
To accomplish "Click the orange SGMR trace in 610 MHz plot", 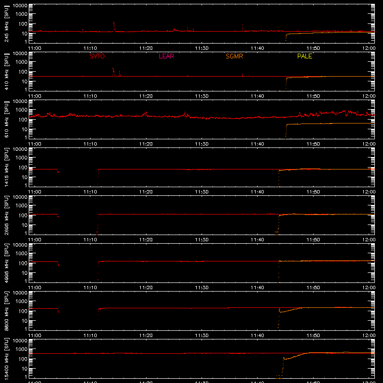I will click(330, 124).
